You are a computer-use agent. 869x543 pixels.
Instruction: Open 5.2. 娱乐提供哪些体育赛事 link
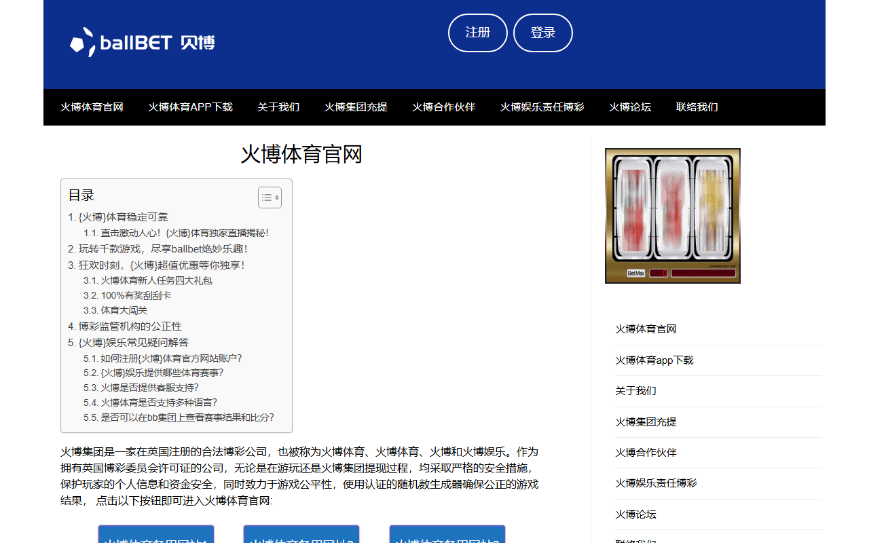[x=153, y=373]
